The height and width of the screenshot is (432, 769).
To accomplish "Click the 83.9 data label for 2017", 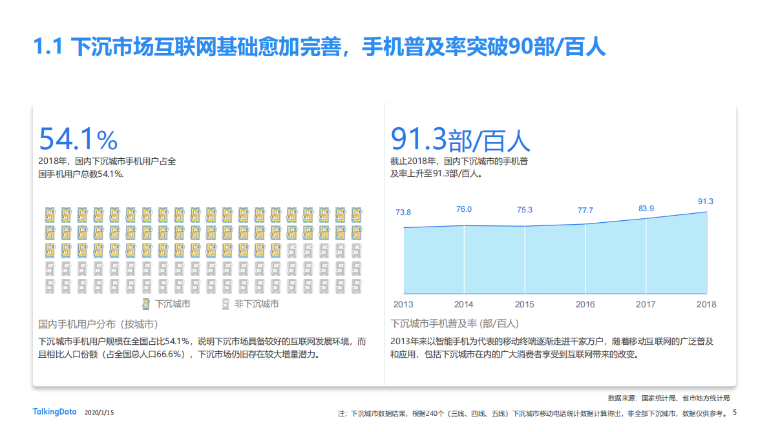I will (x=646, y=209).
